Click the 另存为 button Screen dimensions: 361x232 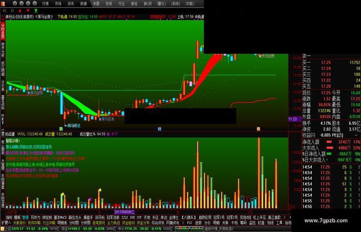[35, 217]
